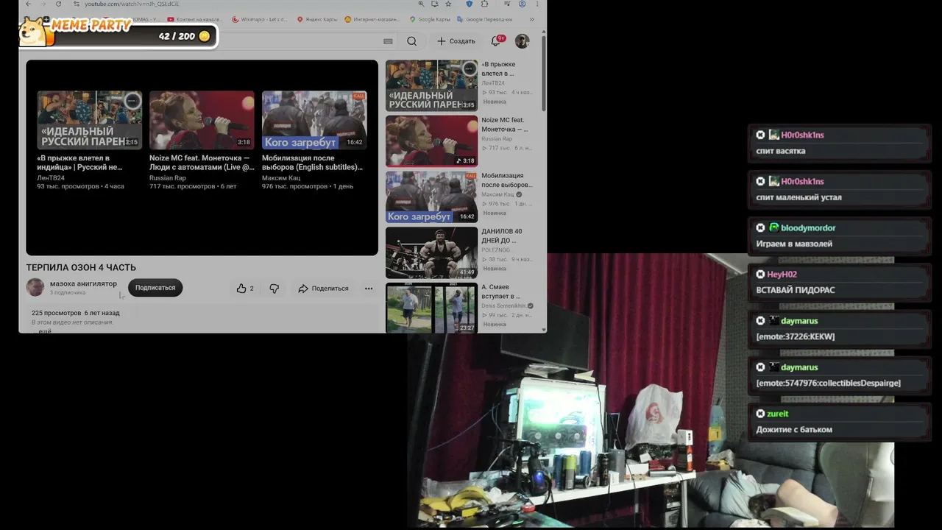Viewport: 942px width, 530px height.
Task: Play end-screen Мобилизация после выборов video
Action: pos(314,120)
